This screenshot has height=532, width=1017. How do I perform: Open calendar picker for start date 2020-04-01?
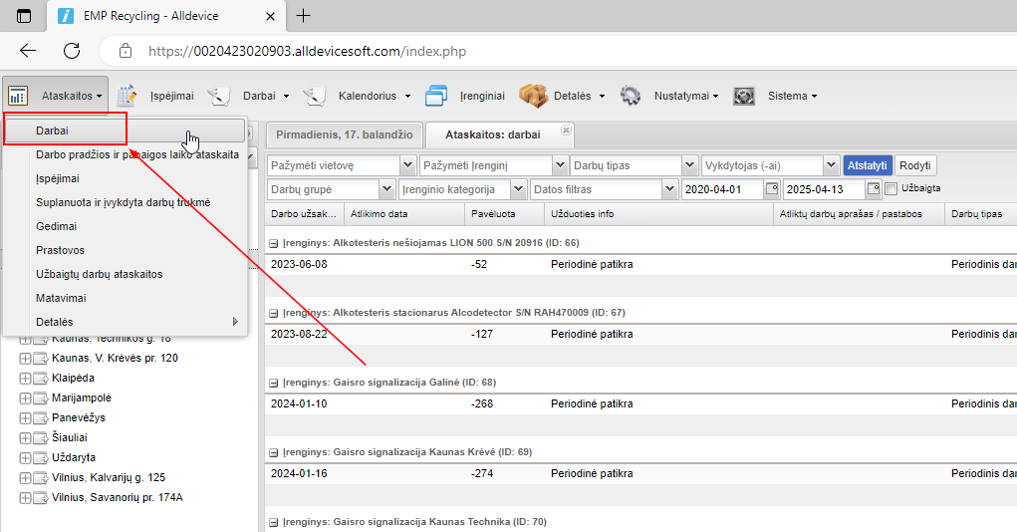[772, 189]
